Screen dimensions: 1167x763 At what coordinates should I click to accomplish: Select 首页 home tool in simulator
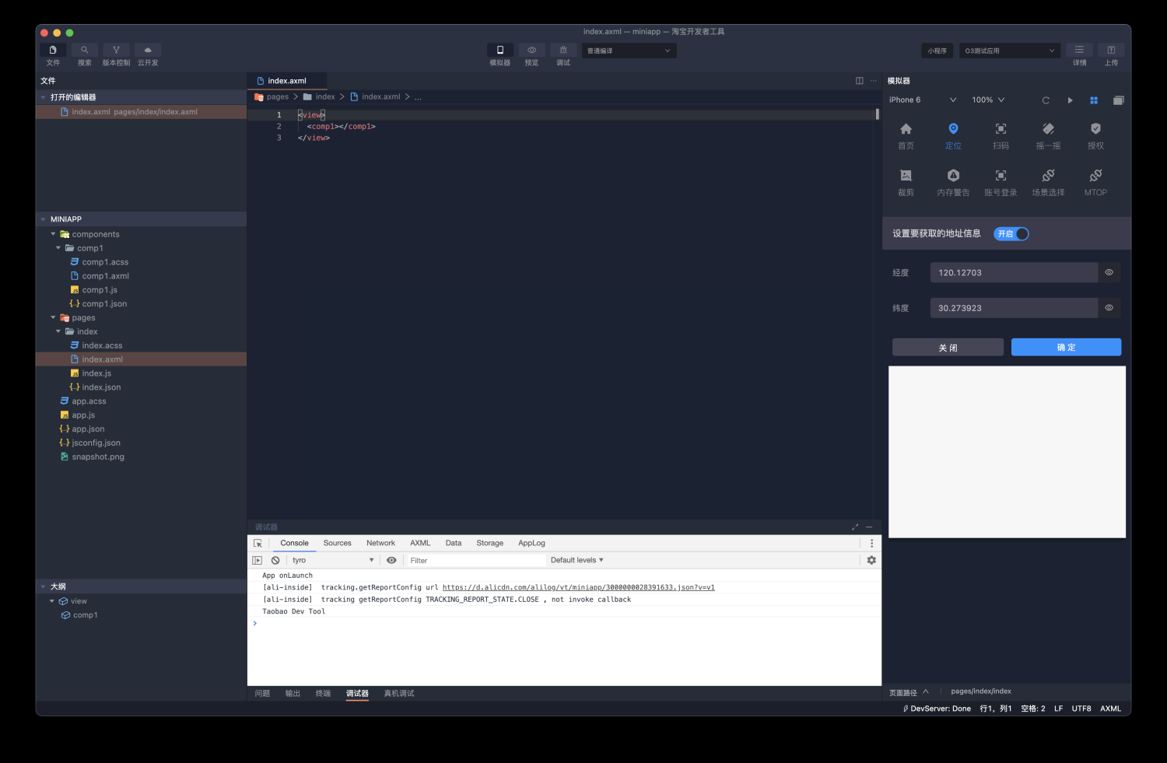point(906,135)
